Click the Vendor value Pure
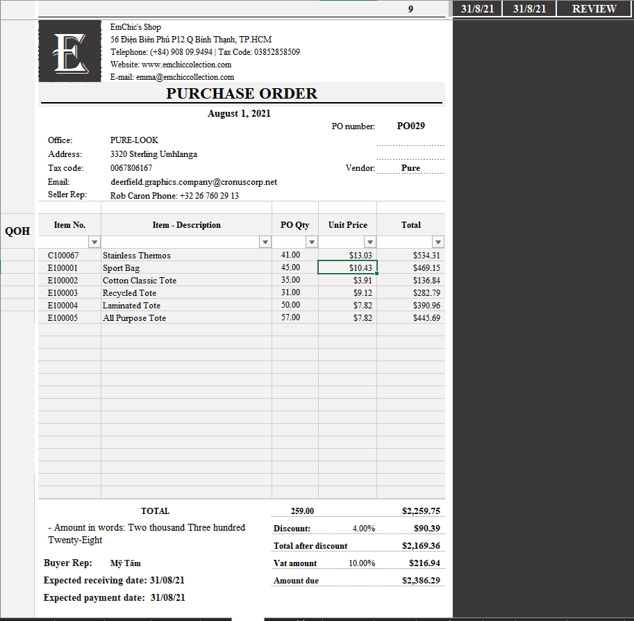Viewport: 634px width, 621px height. [410, 168]
